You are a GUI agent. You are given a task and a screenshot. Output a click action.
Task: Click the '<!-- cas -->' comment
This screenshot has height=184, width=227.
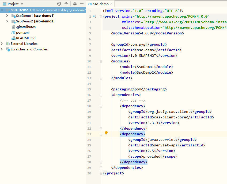133,101
